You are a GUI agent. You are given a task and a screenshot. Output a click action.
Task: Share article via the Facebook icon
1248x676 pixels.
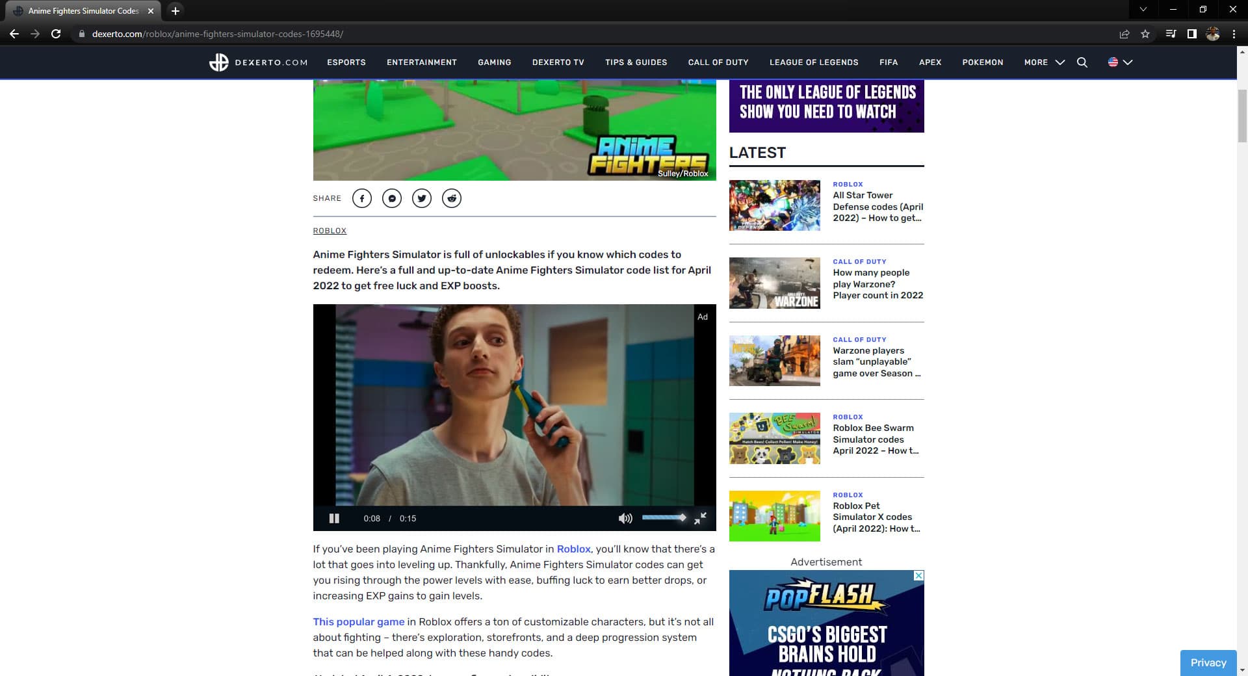tap(362, 198)
